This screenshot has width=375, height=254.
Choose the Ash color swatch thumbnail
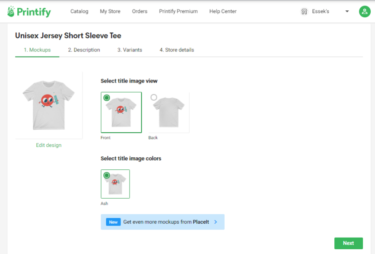coord(115,184)
